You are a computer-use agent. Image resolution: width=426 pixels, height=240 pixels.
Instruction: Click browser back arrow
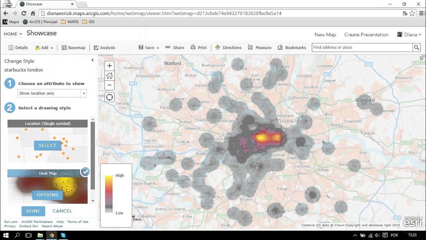coord(6,13)
